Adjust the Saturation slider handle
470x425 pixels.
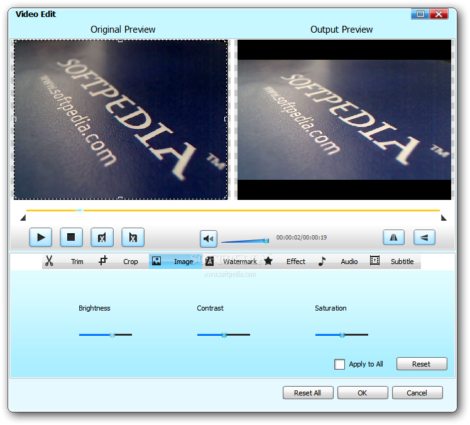click(342, 334)
